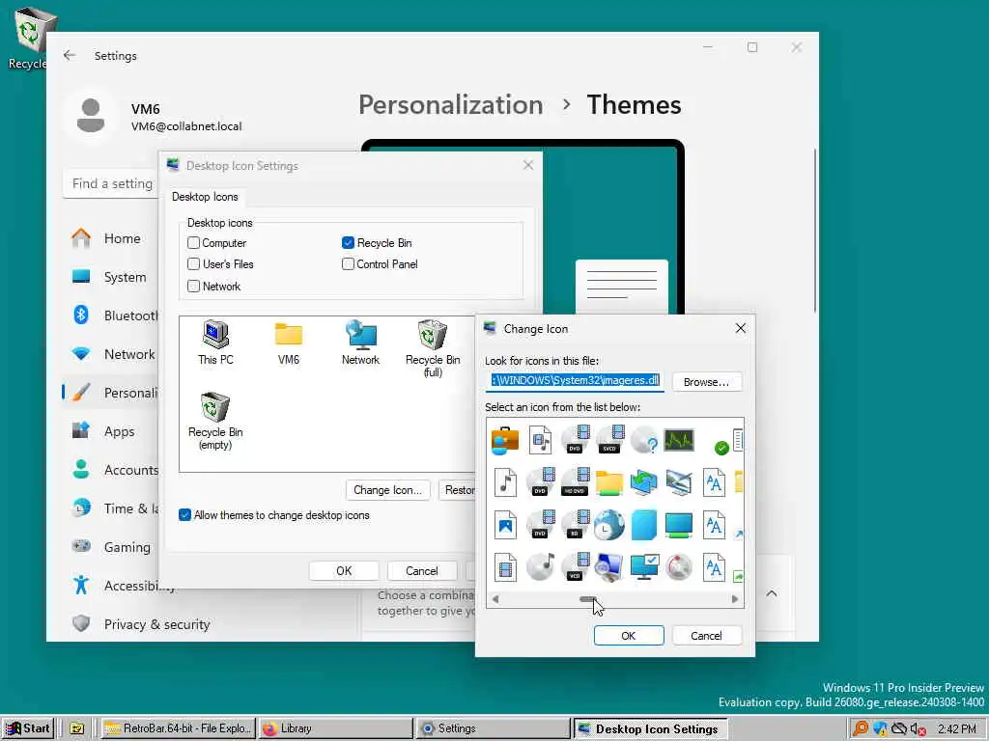Pick the VCD disc icon

575,566
